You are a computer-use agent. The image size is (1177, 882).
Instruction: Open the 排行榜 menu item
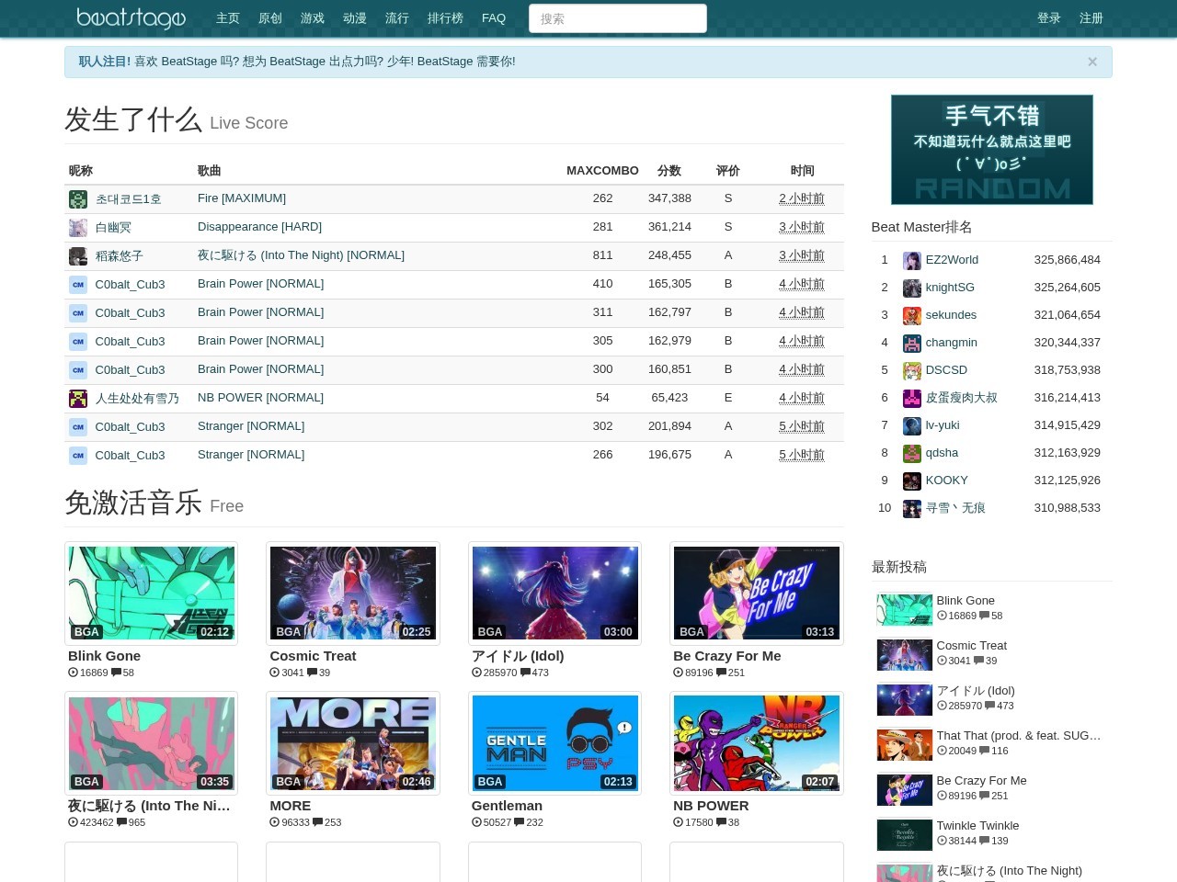point(446,18)
